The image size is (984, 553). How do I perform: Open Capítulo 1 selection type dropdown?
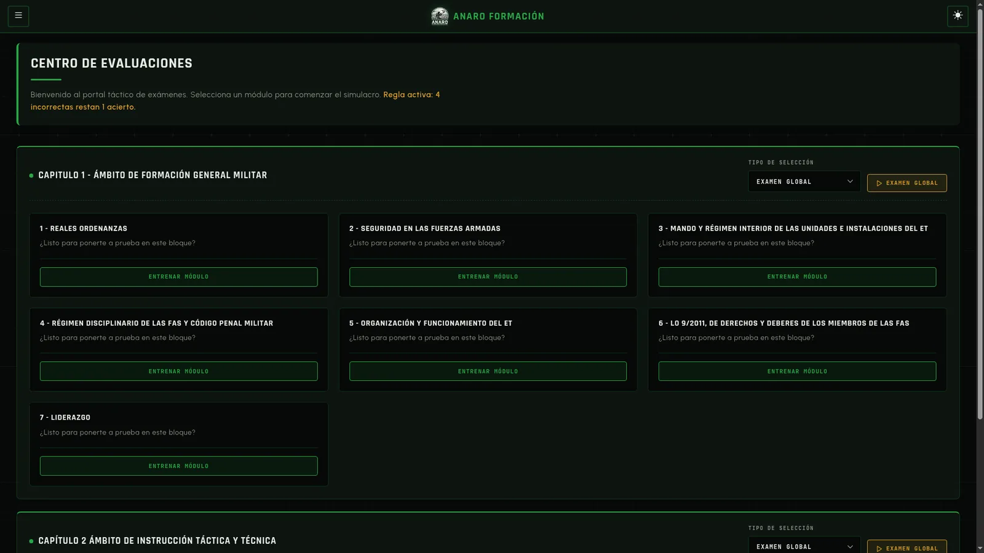[804, 182]
